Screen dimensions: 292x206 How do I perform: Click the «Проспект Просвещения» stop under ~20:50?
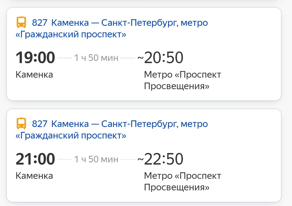(x=182, y=81)
